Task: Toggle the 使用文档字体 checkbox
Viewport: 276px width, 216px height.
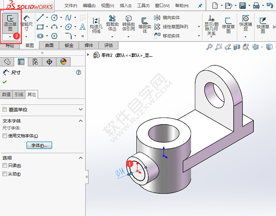Action: [x=5, y=136]
